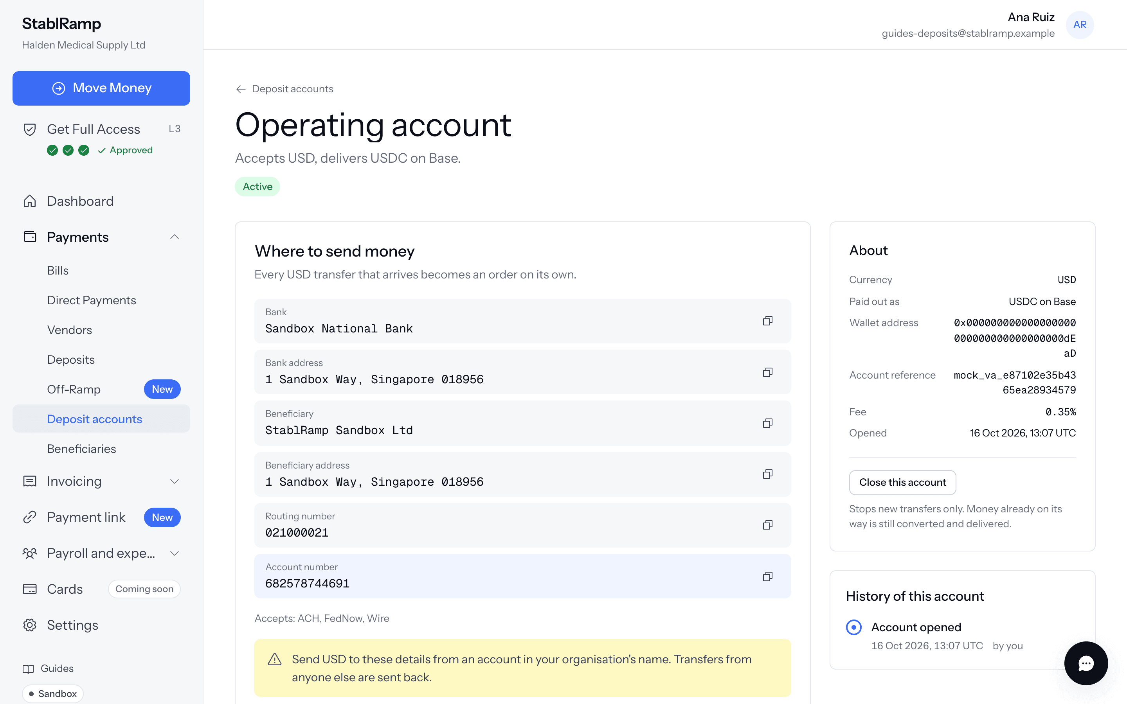Click the Active status badge
Screen dimensions: 1127x704
(257, 187)
